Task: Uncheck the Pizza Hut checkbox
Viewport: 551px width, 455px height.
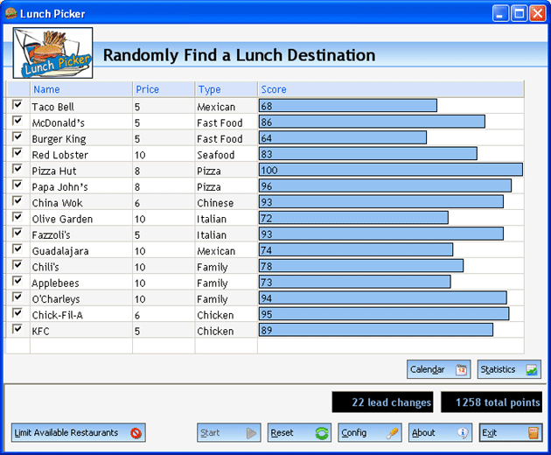Action: tap(17, 168)
